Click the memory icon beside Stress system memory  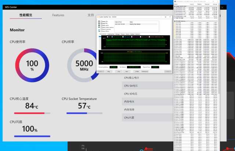pos(99,27)
